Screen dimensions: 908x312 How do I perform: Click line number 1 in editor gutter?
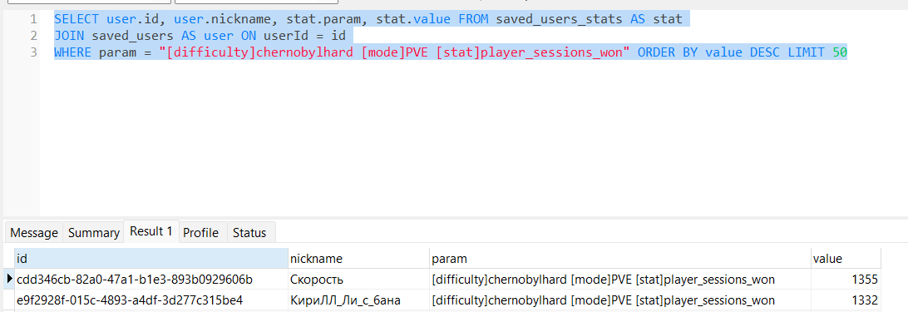[x=33, y=18]
